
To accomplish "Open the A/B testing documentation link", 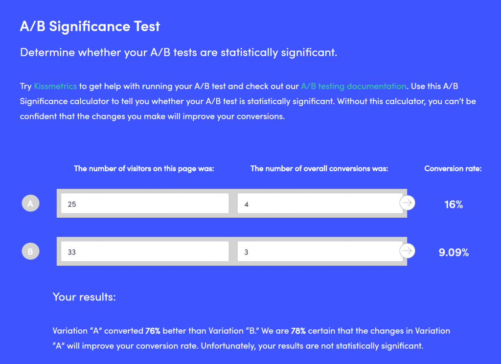I will point(353,86).
